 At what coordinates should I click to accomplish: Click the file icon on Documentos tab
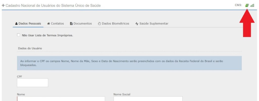point(71,24)
